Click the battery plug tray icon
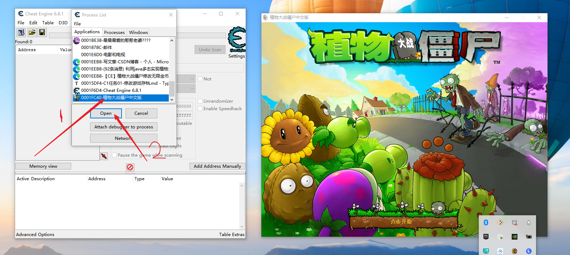Screen dimensions: 570x255 pyautogui.click(x=529, y=237)
